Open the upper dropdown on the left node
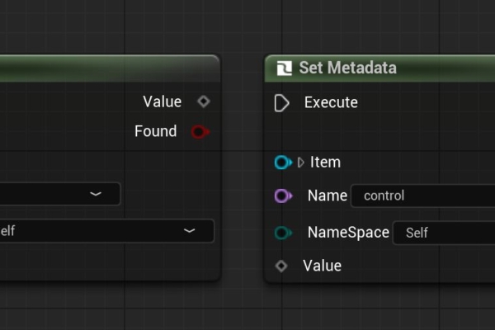The height and width of the screenshot is (330, 495). (60, 194)
